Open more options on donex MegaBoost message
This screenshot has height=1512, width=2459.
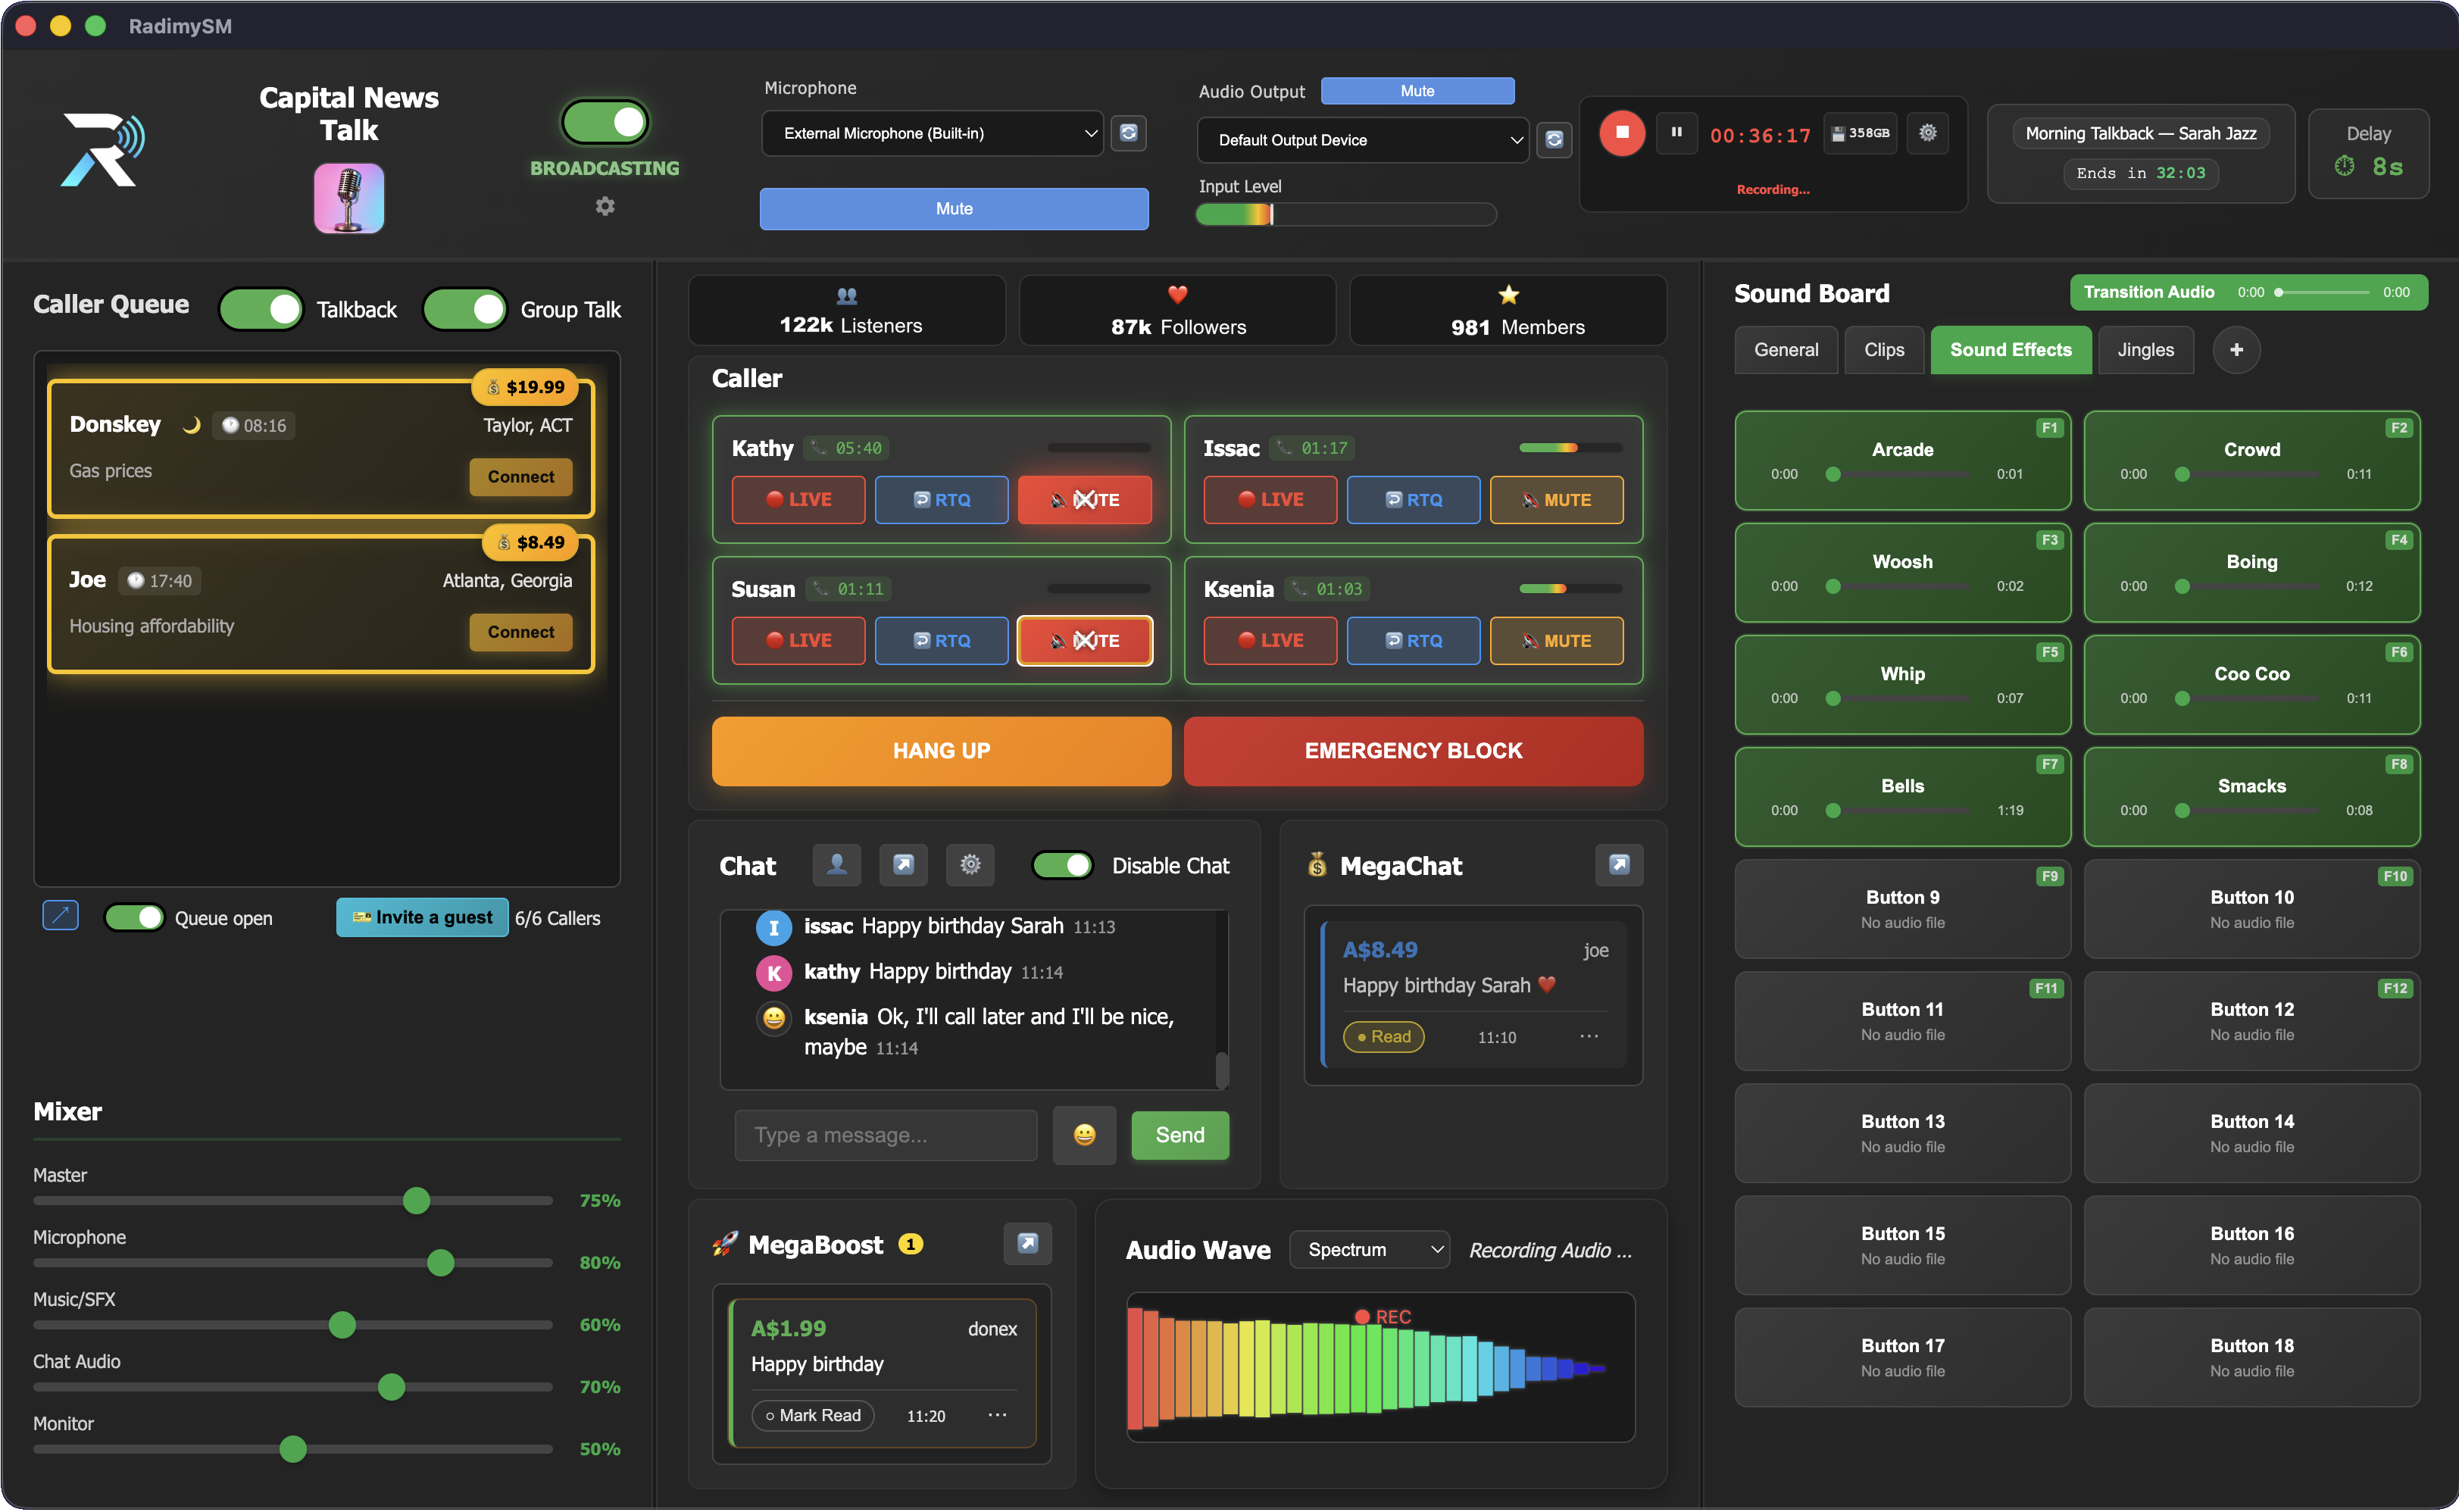click(997, 1415)
